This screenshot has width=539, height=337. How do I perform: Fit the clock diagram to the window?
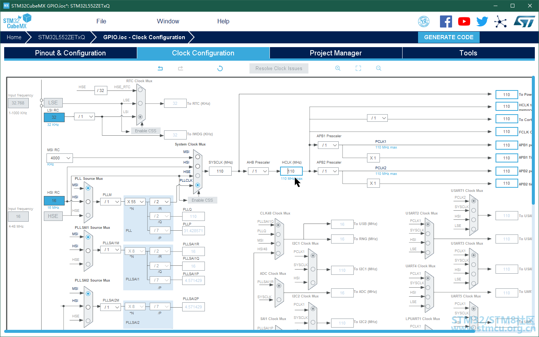(x=358, y=68)
